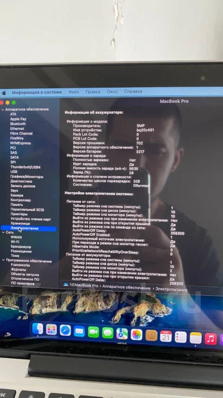Viewport: 223px width, 398px height.
Task: Select the highlighted Электропитание item
Action: tap(28, 228)
